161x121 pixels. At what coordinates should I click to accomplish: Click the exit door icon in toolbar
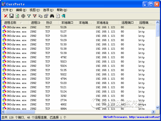[x=63, y=16]
